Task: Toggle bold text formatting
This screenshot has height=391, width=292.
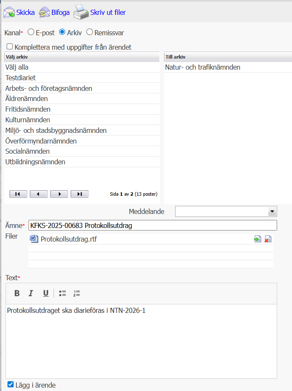Action: coord(17,293)
